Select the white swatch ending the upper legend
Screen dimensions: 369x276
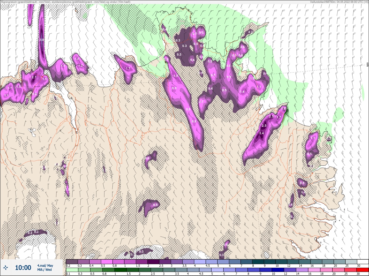(x=363, y=262)
